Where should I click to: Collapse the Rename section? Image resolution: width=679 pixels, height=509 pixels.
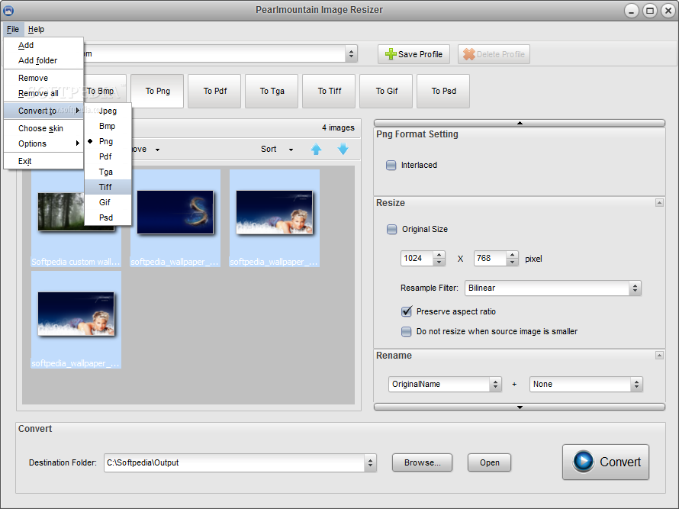tap(659, 355)
